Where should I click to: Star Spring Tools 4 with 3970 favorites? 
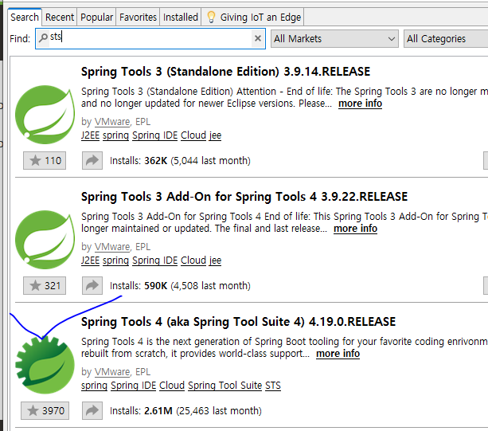[x=45, y=411]
